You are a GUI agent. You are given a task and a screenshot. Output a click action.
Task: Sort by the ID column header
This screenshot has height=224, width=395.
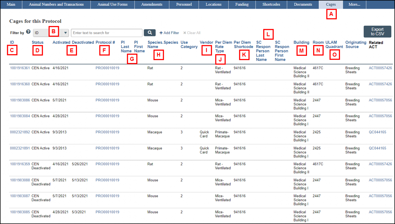[12, 42]
